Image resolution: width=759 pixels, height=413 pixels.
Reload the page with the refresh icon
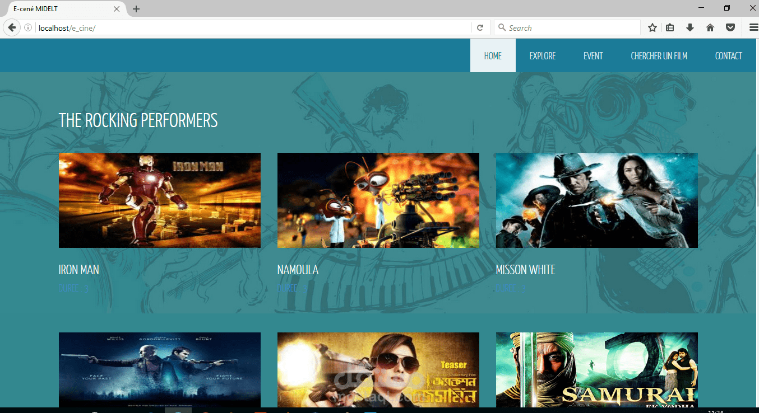pos(480,27)
